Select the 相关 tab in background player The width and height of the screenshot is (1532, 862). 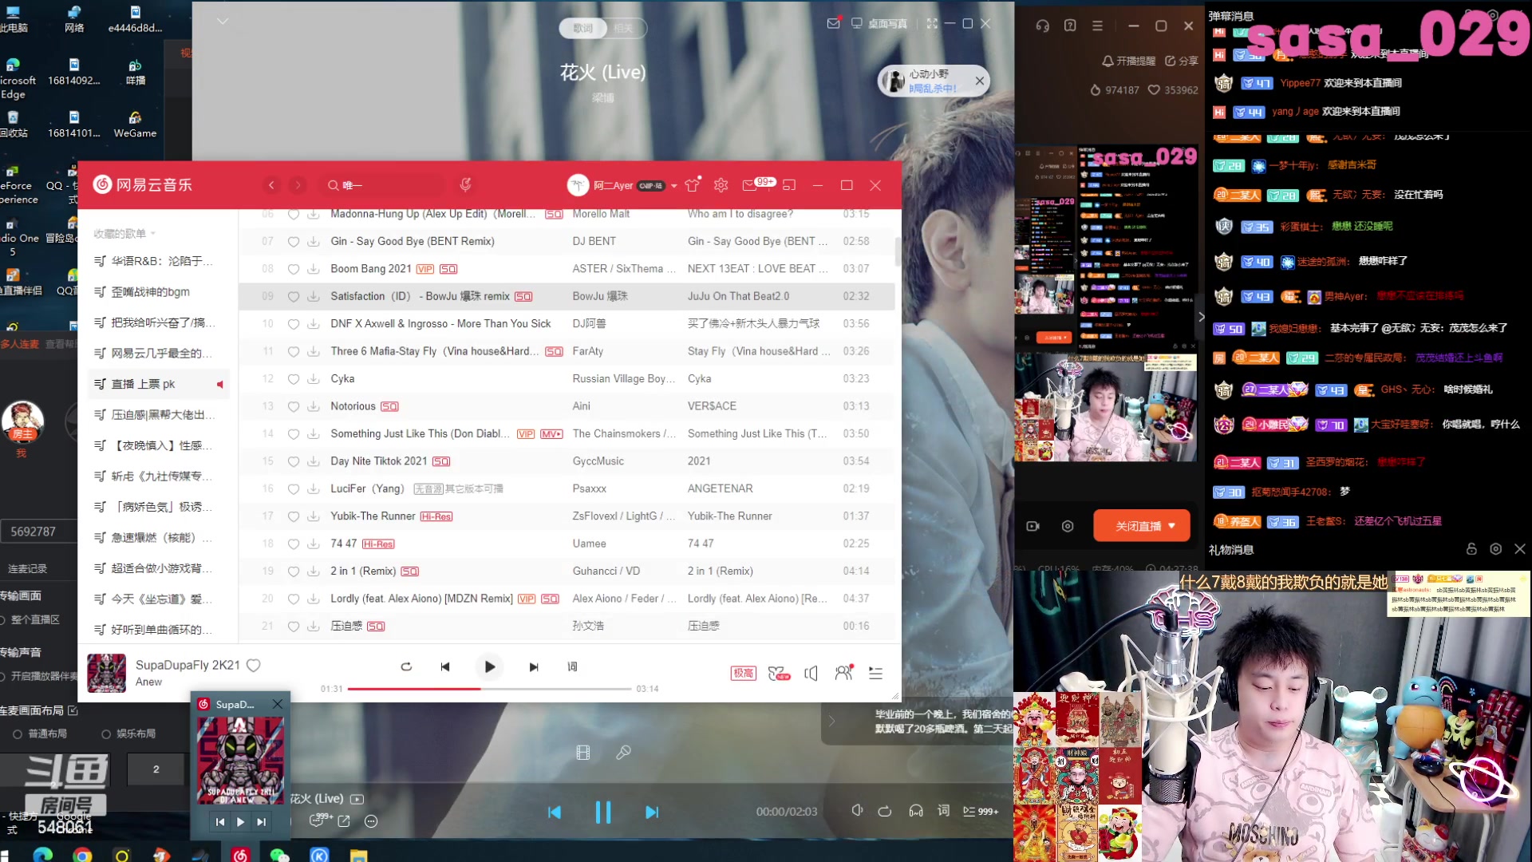pos(623,28)
